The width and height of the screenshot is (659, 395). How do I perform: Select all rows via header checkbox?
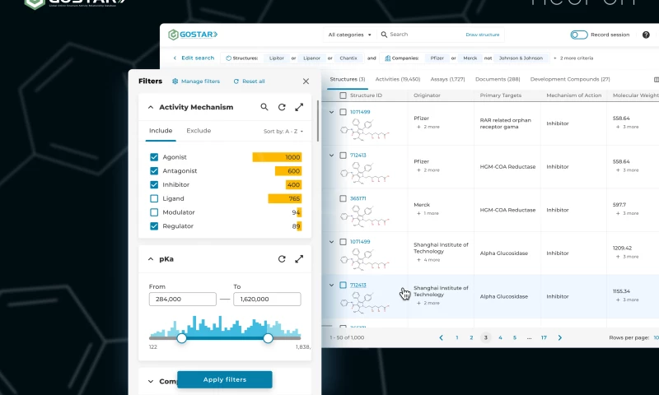pos(343,95)
